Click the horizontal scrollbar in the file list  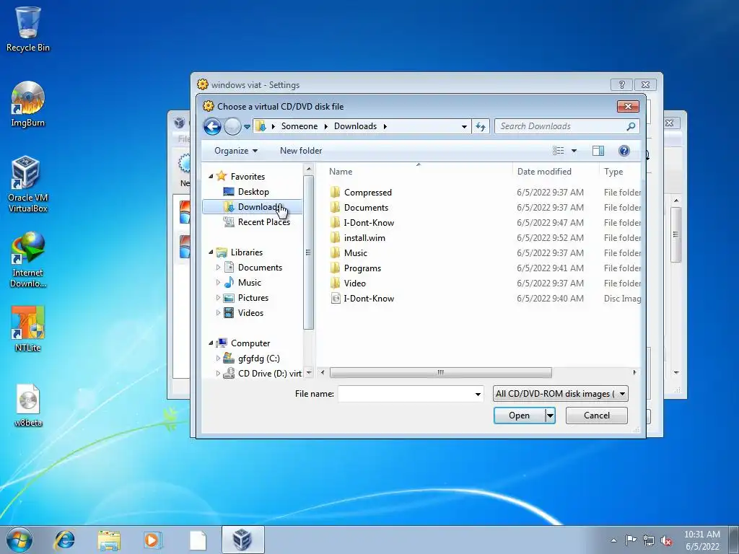pos(441,373)
